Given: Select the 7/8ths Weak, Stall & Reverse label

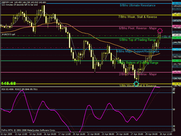Looking at the screenshot, I should pos(138,17).
